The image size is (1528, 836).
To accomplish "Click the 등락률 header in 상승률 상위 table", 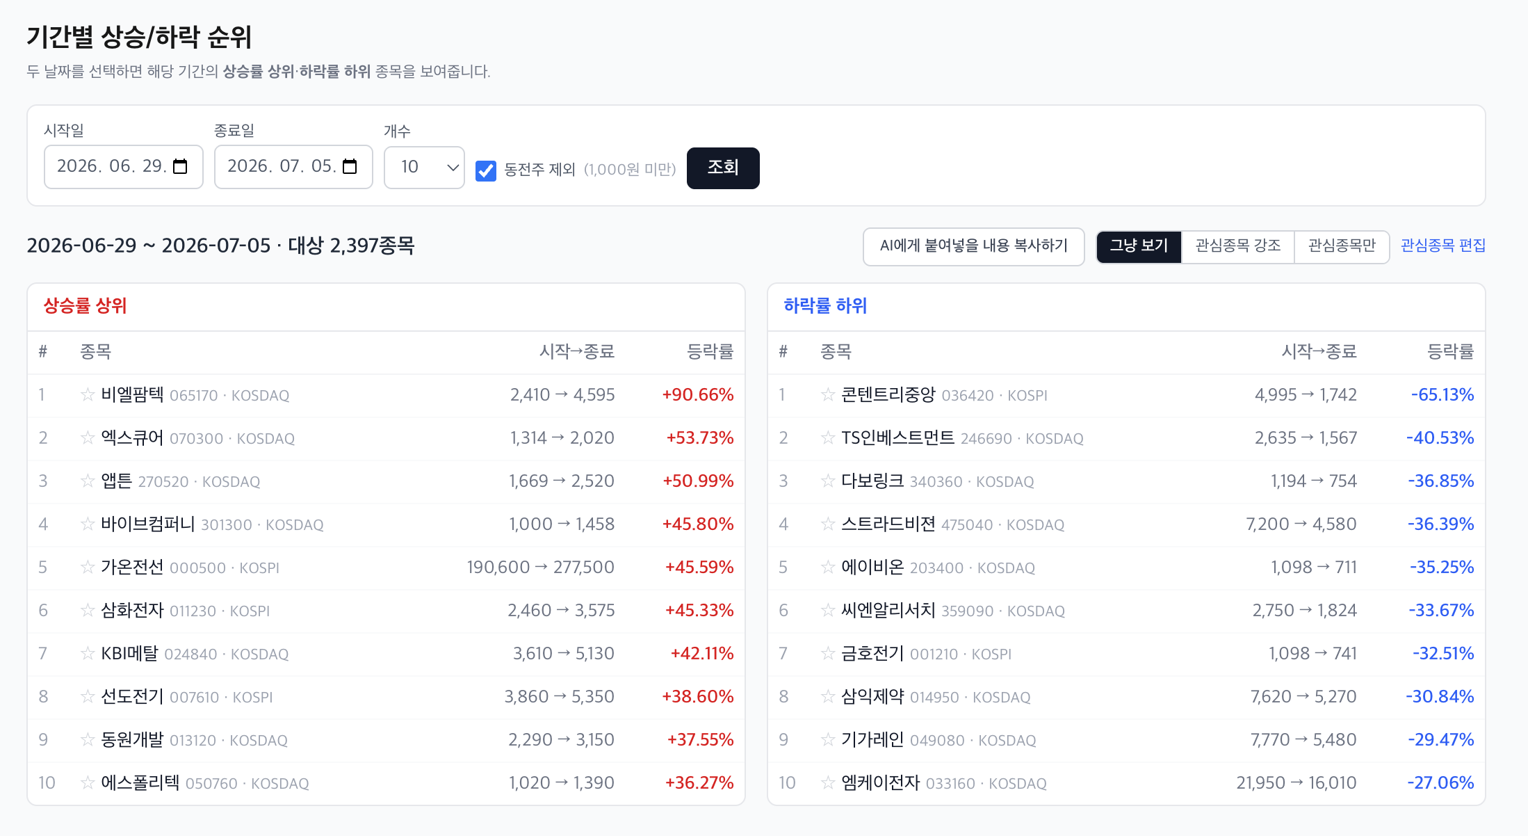I will pyautogui.click(x=710, y=352).
